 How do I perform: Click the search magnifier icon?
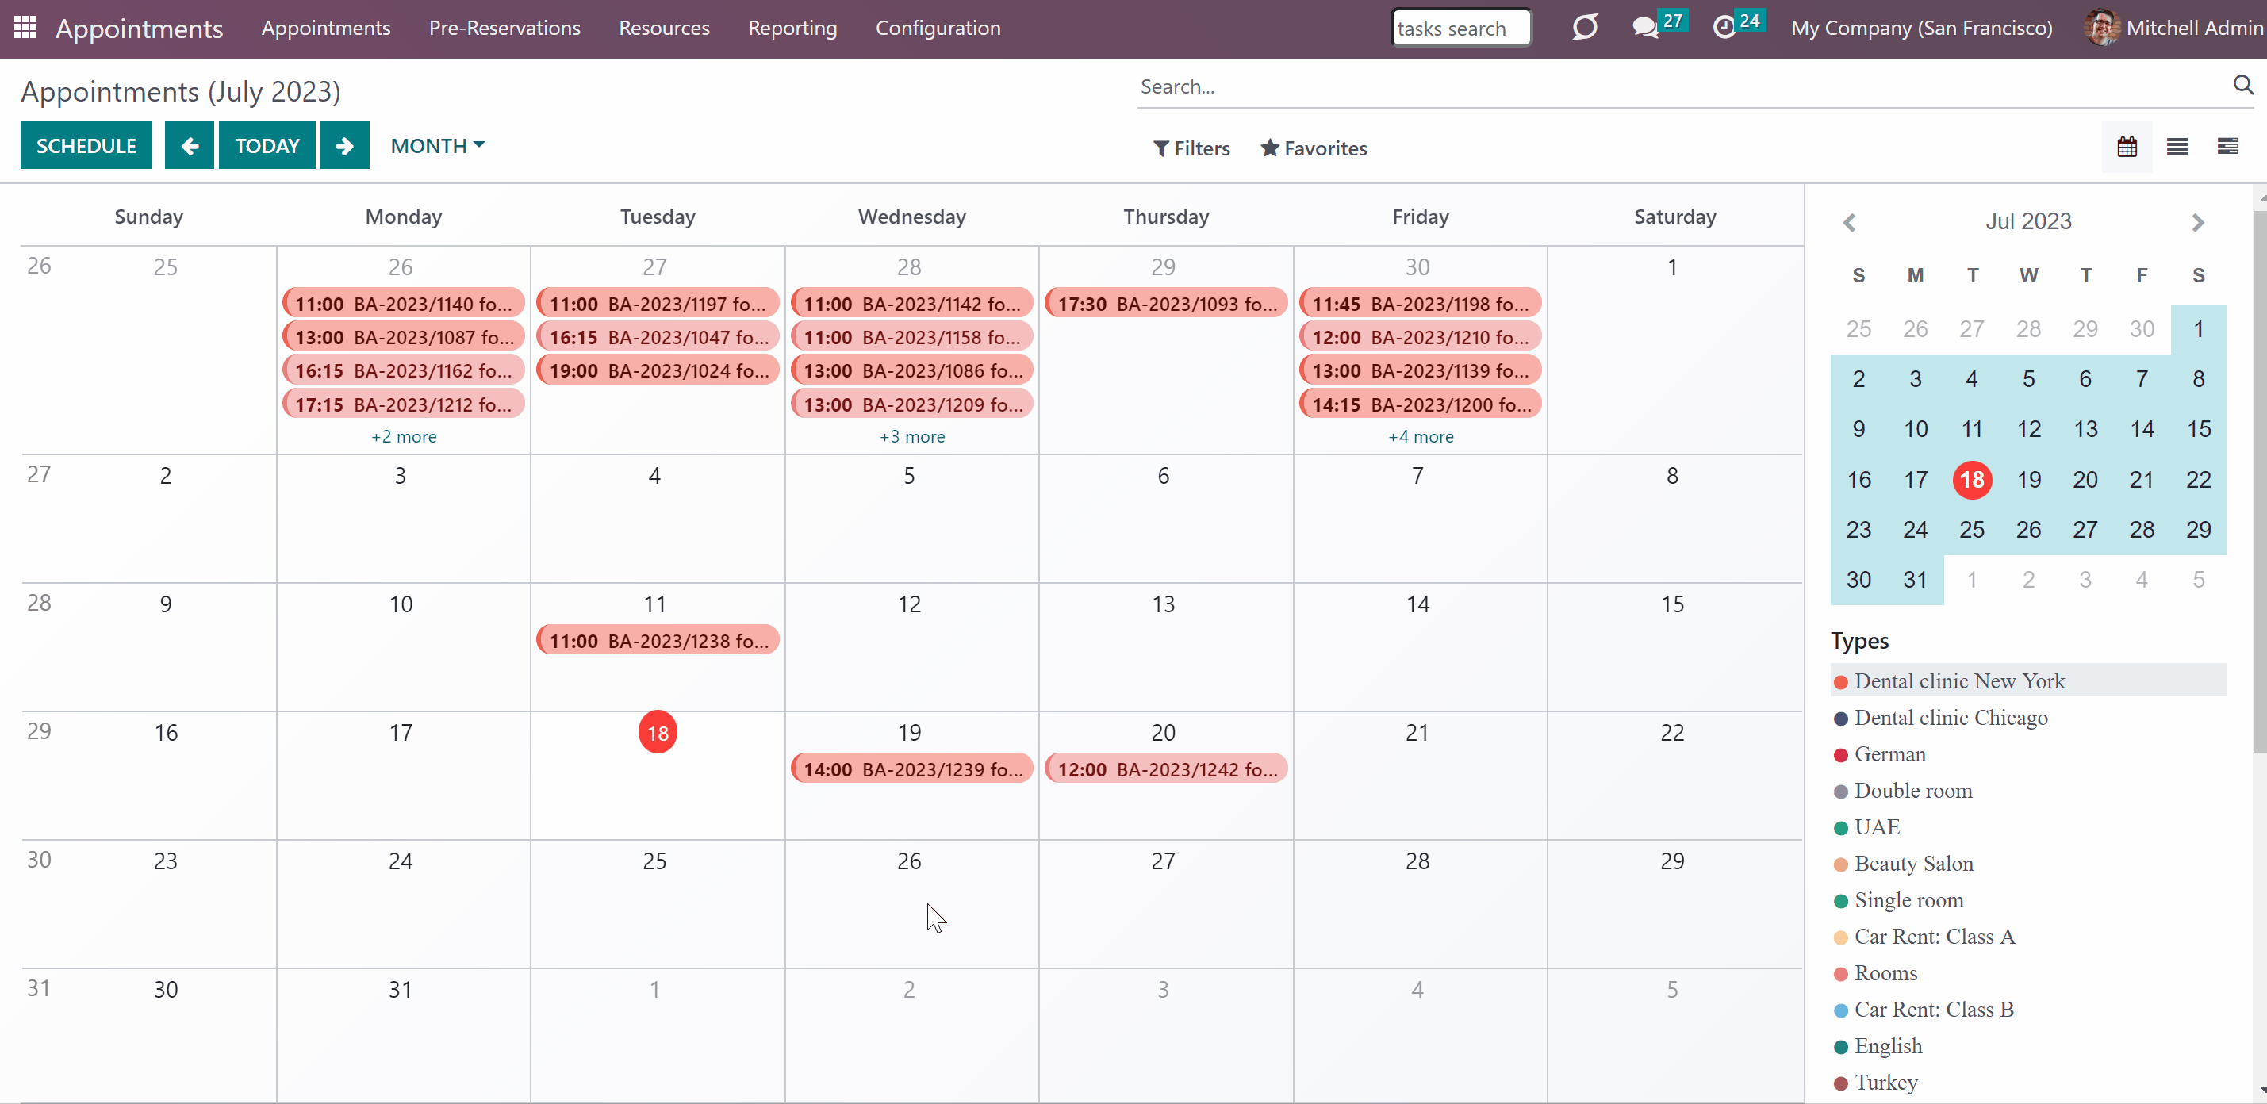2242,84
